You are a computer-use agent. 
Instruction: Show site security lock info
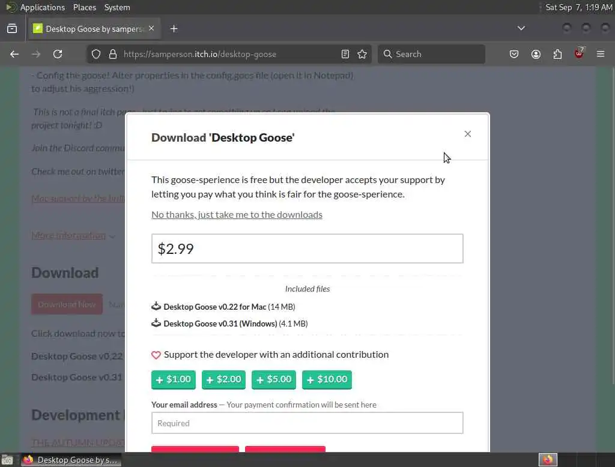[113, 54]
